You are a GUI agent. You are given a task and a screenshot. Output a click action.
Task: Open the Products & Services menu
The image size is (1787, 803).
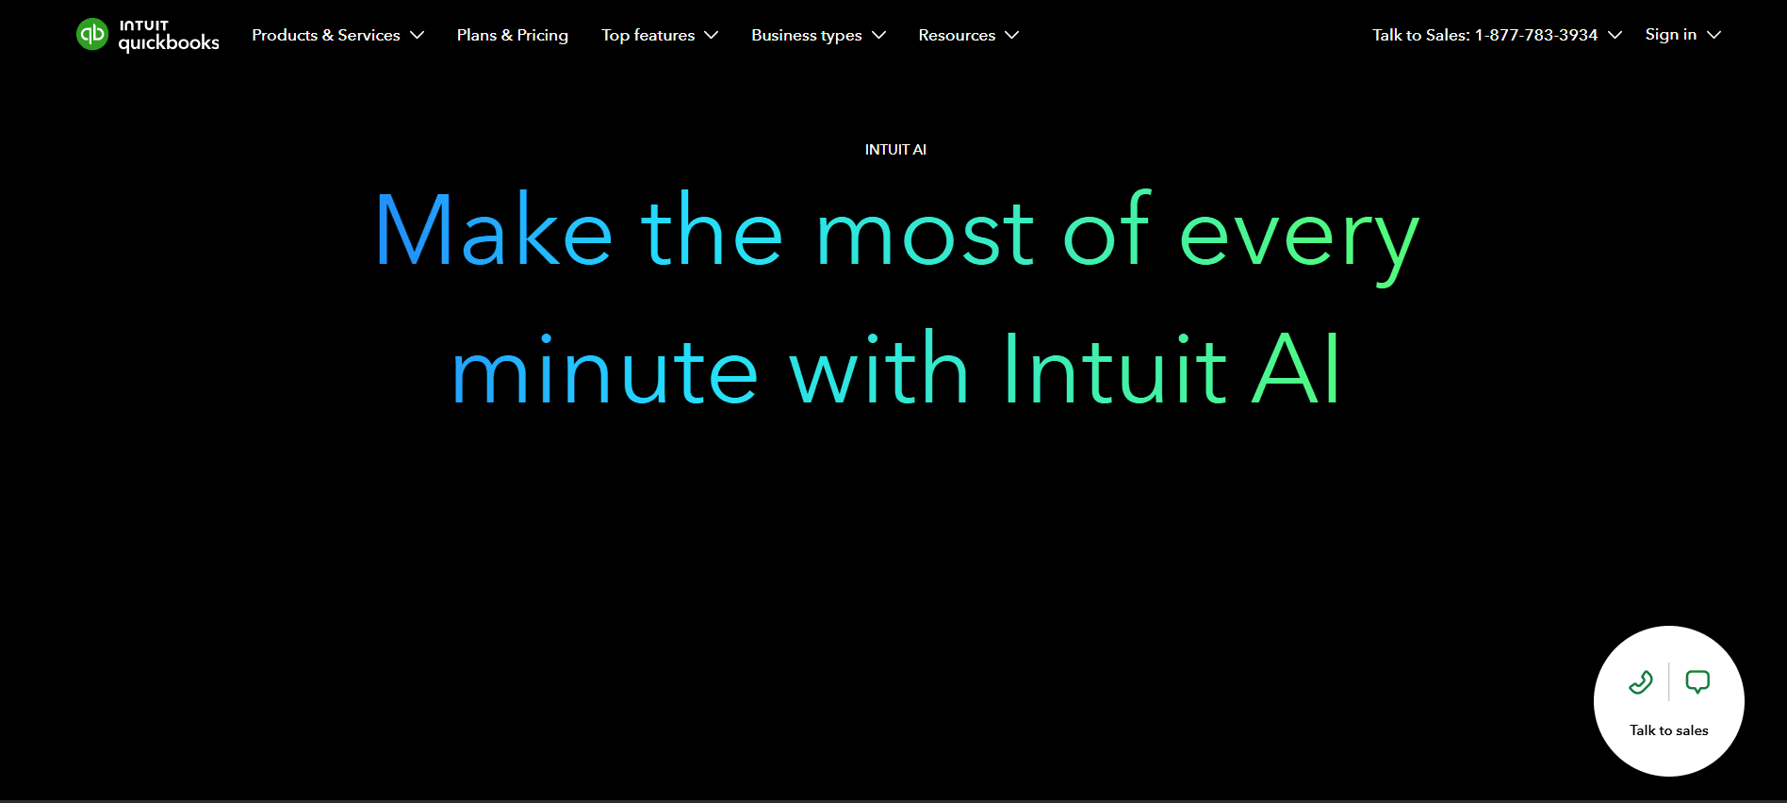pyautogui.click(x=326, y=35)
